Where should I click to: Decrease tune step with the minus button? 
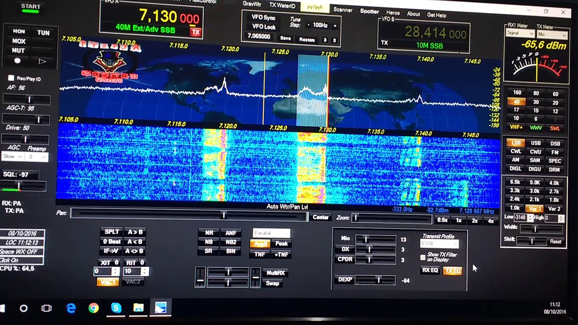point(308,25)
